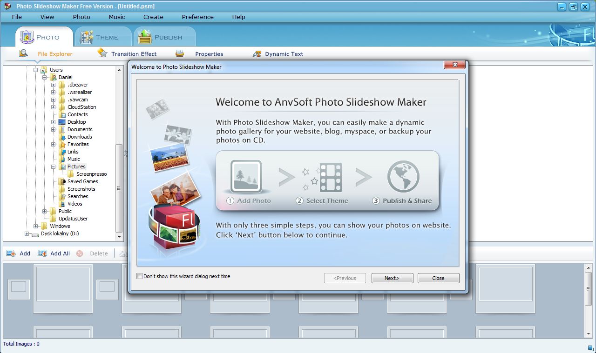This screenshot has height=353, width=596.
Task: Click the Add photo icon in toolbar
Action: click(x=11, y=253)
